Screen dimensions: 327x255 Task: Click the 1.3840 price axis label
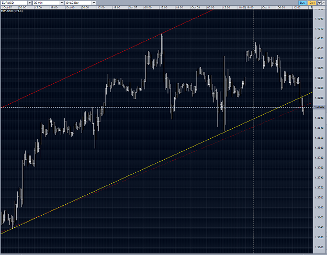[x=319, y=128]
